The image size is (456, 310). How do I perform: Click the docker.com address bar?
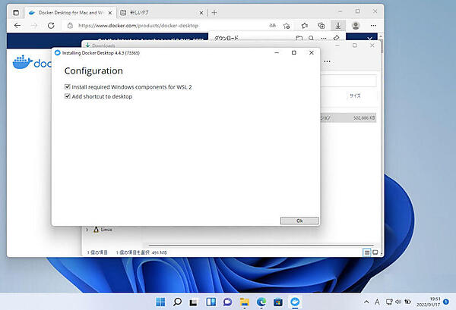(152, 26)
